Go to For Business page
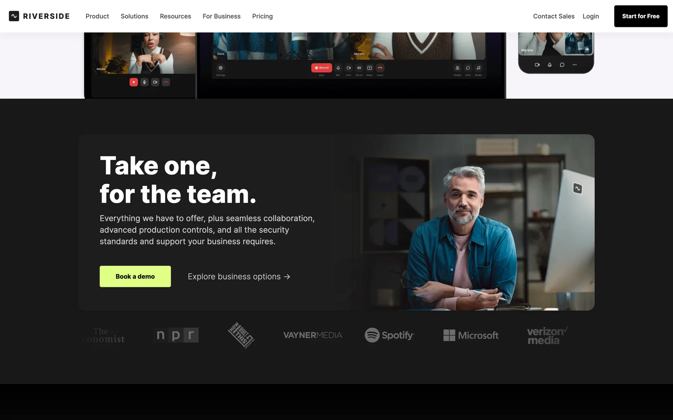673x420 pixels. pyautogui.click(x=222, y=16)
